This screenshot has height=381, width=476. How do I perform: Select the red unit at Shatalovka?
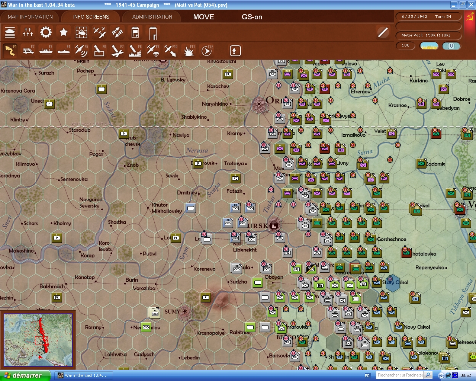pyautogui.click(x=406, y=252)
